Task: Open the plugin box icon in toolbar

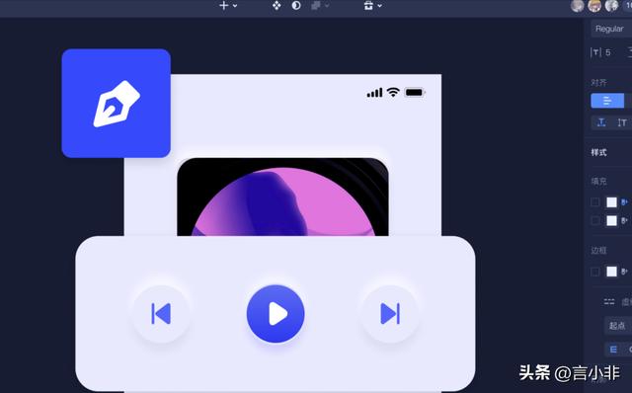Action: [x=368, y=6]
